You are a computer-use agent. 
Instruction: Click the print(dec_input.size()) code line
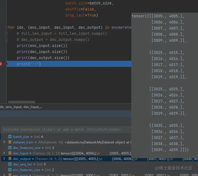coord(42,52)
